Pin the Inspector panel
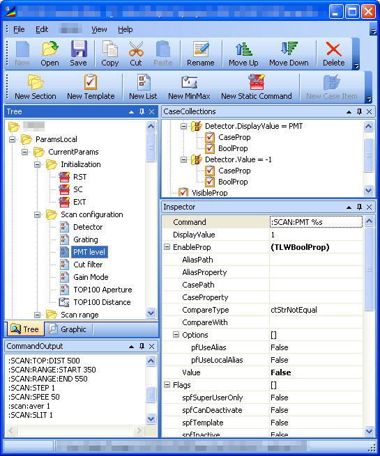Image resolution: width=380 pixels, height=456 pixels. pyautogui.click(x=359, y=207)
